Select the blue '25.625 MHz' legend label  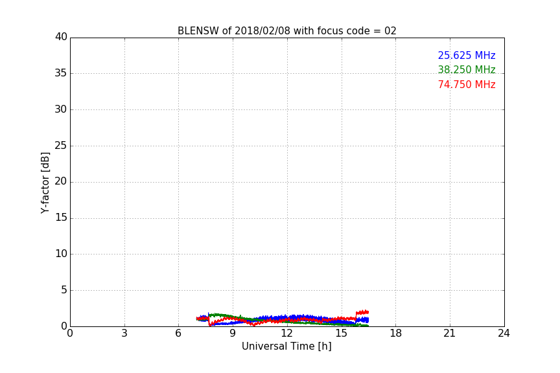pos(467,55)
